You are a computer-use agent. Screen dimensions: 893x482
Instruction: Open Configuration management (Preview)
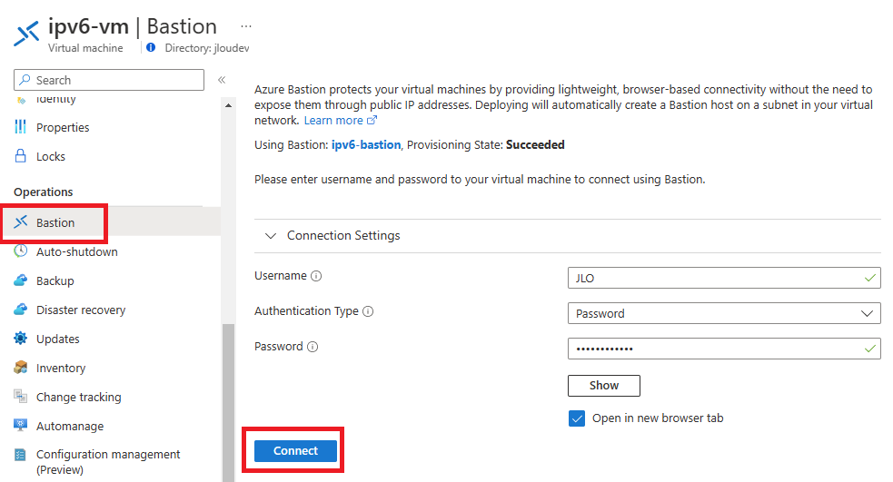click(108, 461)
